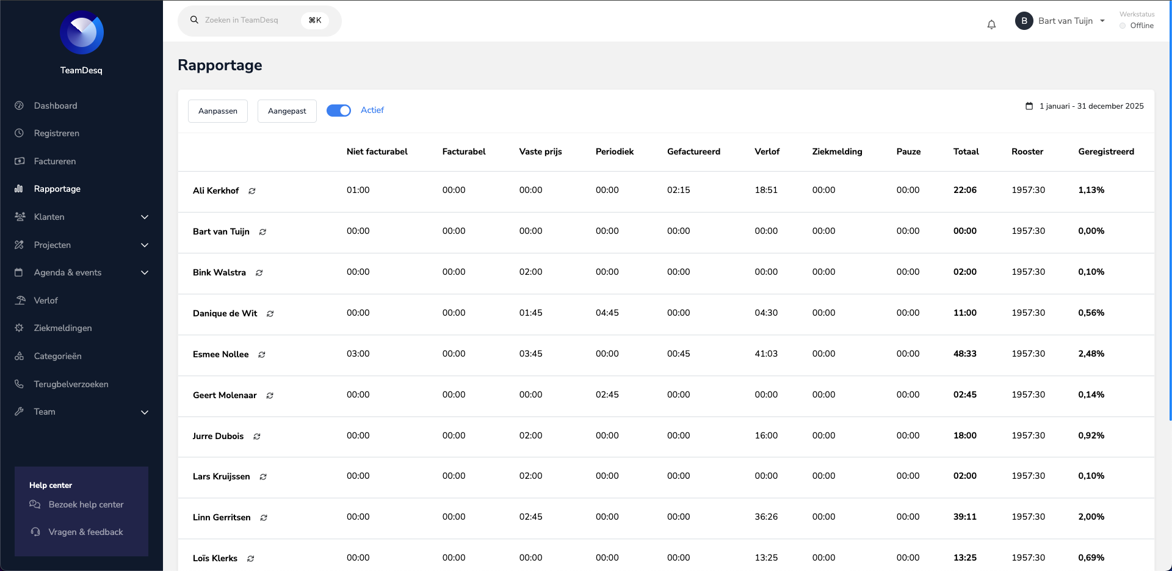Screen dimensions: 1172x571
Task: Click refresh icon beside Danique de Wit
Action: 270,314
